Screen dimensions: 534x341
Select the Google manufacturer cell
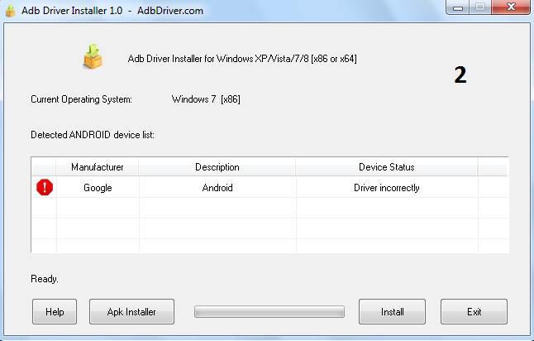point(98,188)
